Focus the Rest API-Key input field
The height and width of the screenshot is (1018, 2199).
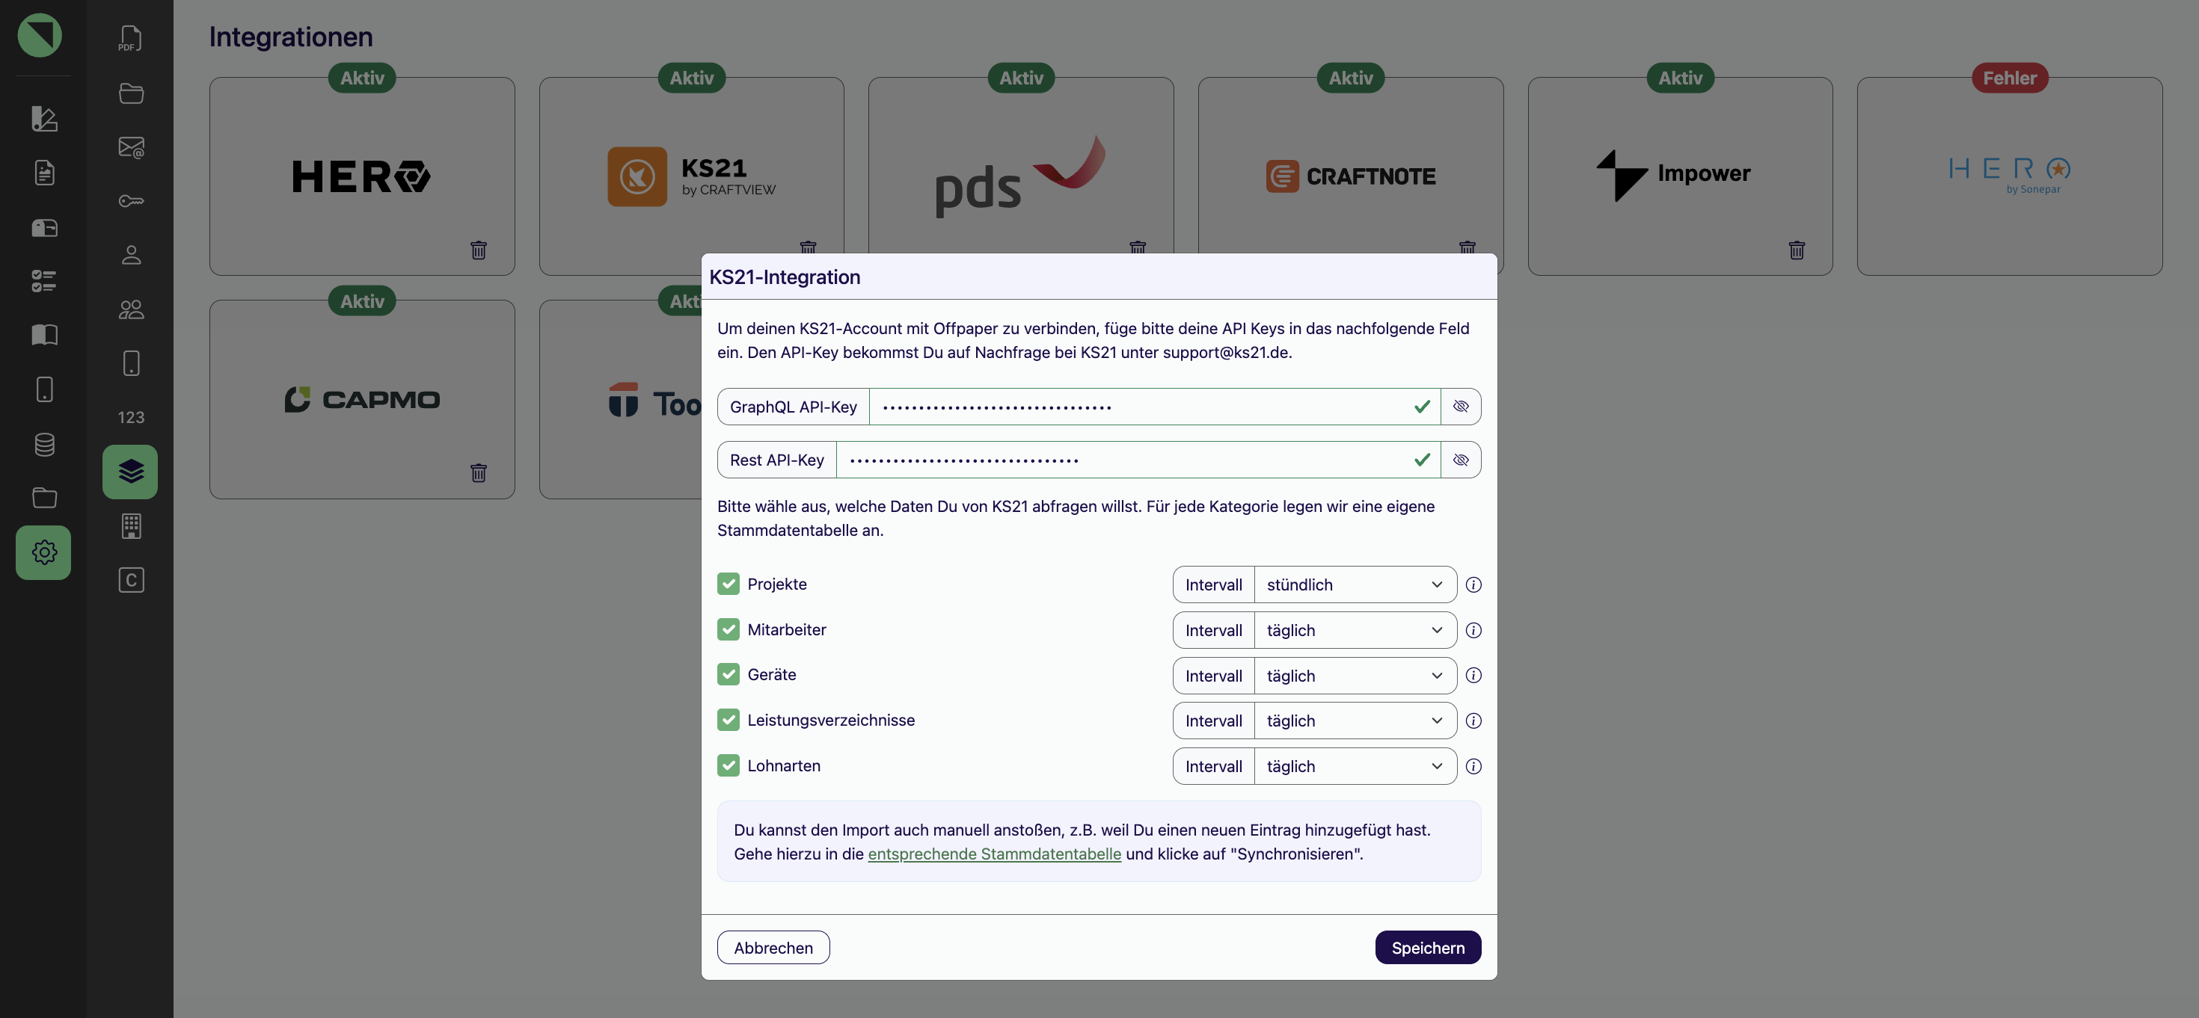[x=1137, y=460]
